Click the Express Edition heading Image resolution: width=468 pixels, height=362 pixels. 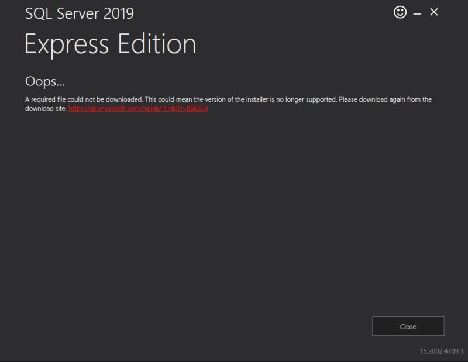(x=110, y=43)
